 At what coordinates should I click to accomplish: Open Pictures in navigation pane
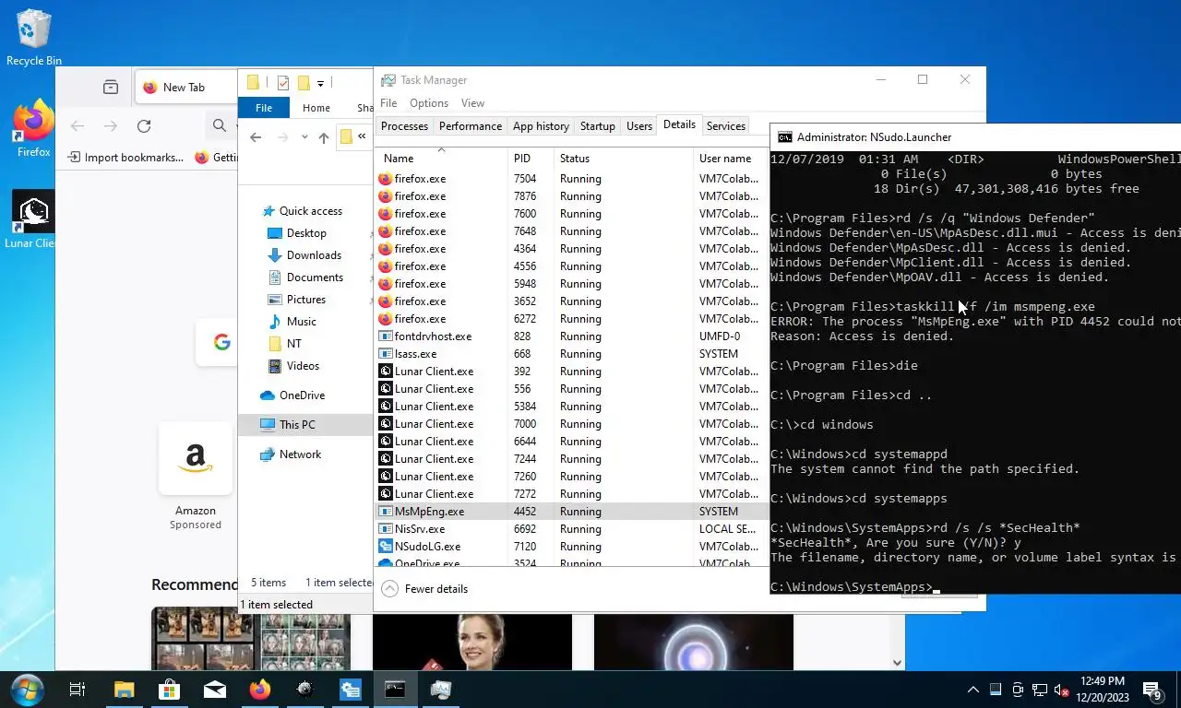pyautogui.click(x=306, y=300)
